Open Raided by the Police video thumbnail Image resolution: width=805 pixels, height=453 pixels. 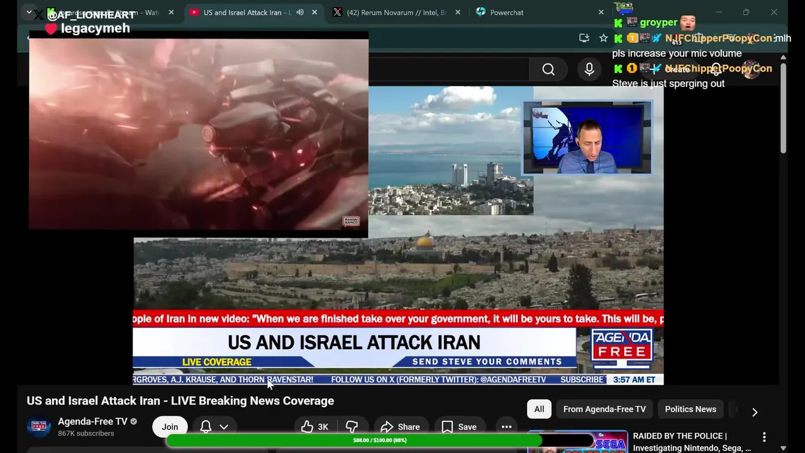click(x=577, y=442)
